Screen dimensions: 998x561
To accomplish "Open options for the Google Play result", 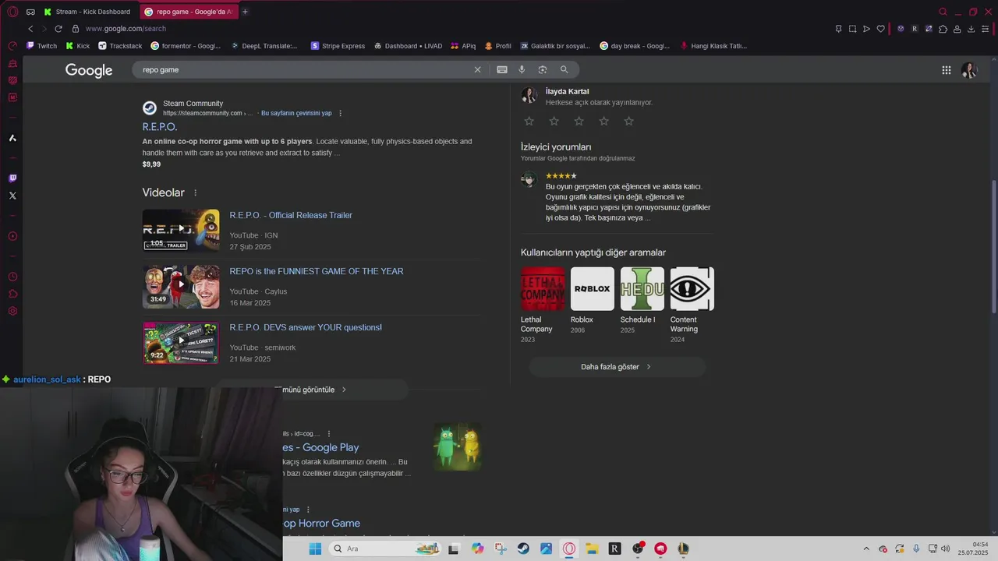I will coord(329,433).
